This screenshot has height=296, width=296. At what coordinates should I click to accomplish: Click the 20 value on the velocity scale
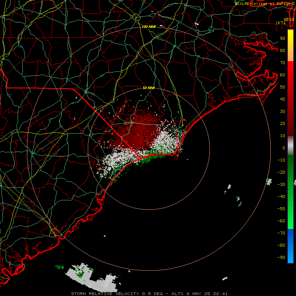tap(283, 123)
